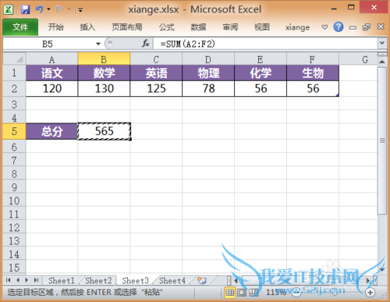Open the 公式 ribbon tab
Screen dimensions: 390x302
click(166, 27)
